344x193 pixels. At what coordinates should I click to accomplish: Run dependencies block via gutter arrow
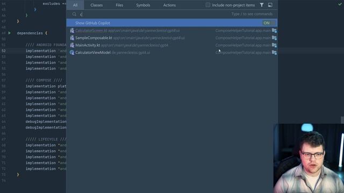click(x=10, y=33)
